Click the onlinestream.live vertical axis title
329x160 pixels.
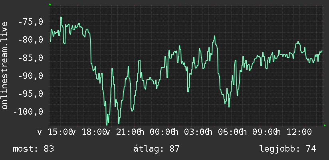click(x=4, y=65)
